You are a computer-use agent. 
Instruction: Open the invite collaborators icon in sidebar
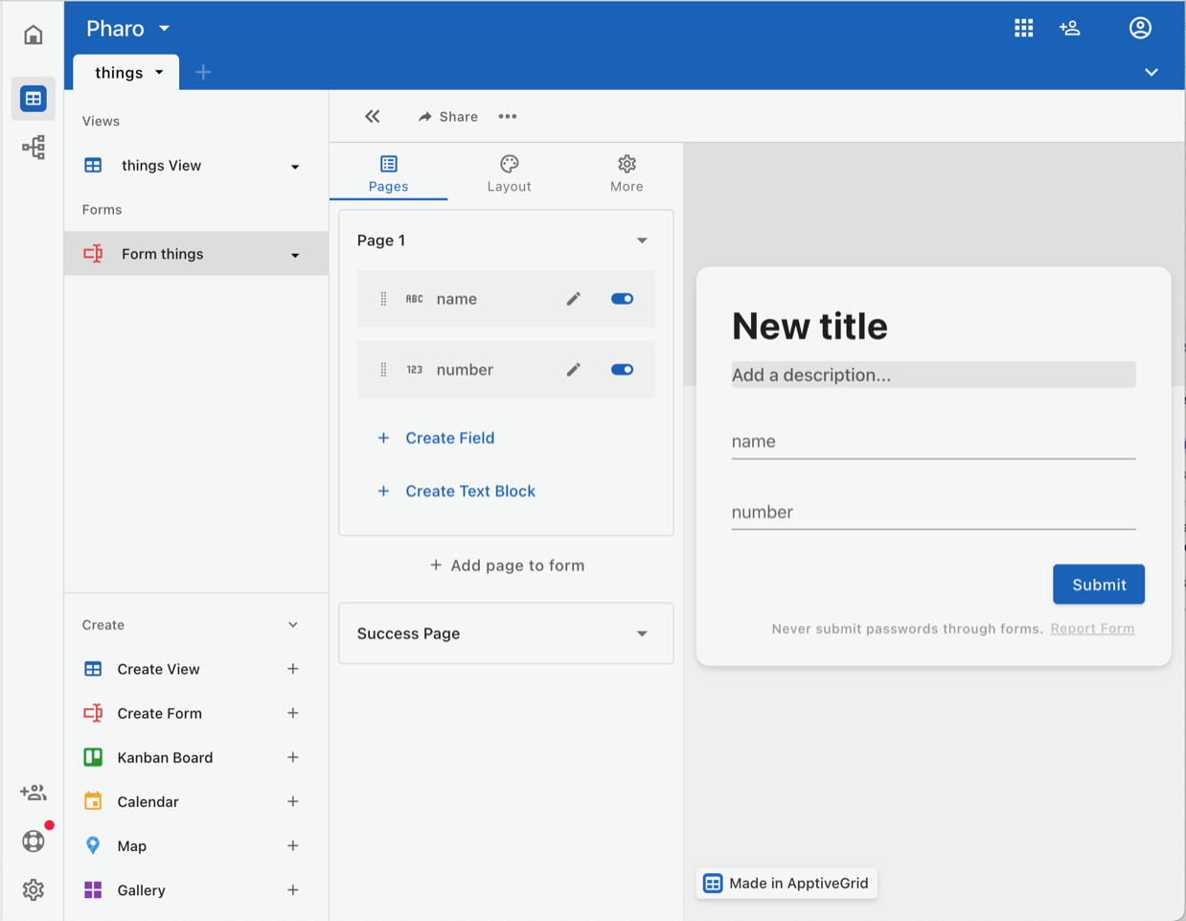[34, 793]
